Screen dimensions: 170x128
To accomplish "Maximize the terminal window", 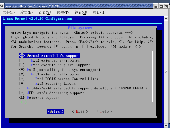I will [161, 6].
